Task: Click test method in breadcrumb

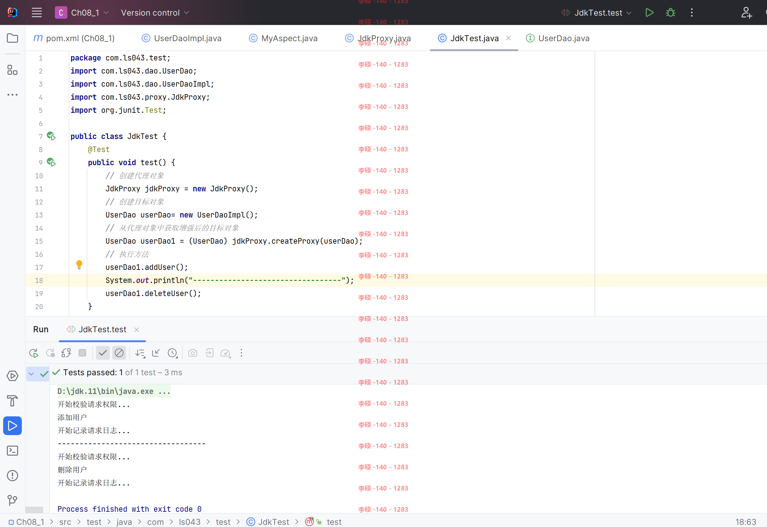Action: click(x=334, y=522)
